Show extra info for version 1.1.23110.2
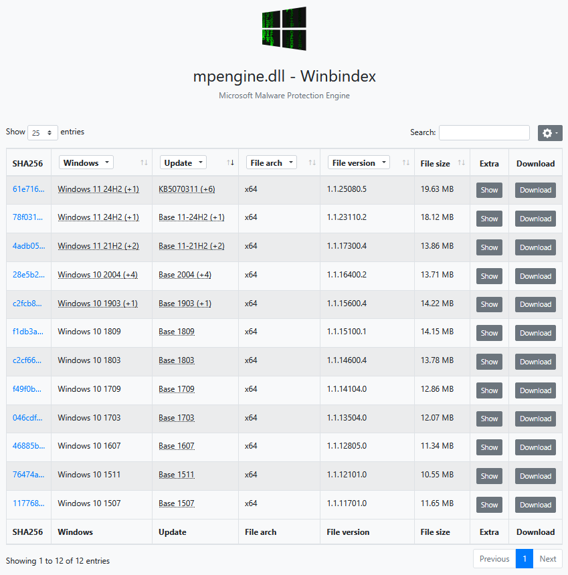Viewport: 568px width, 575px height. (489, 219)
